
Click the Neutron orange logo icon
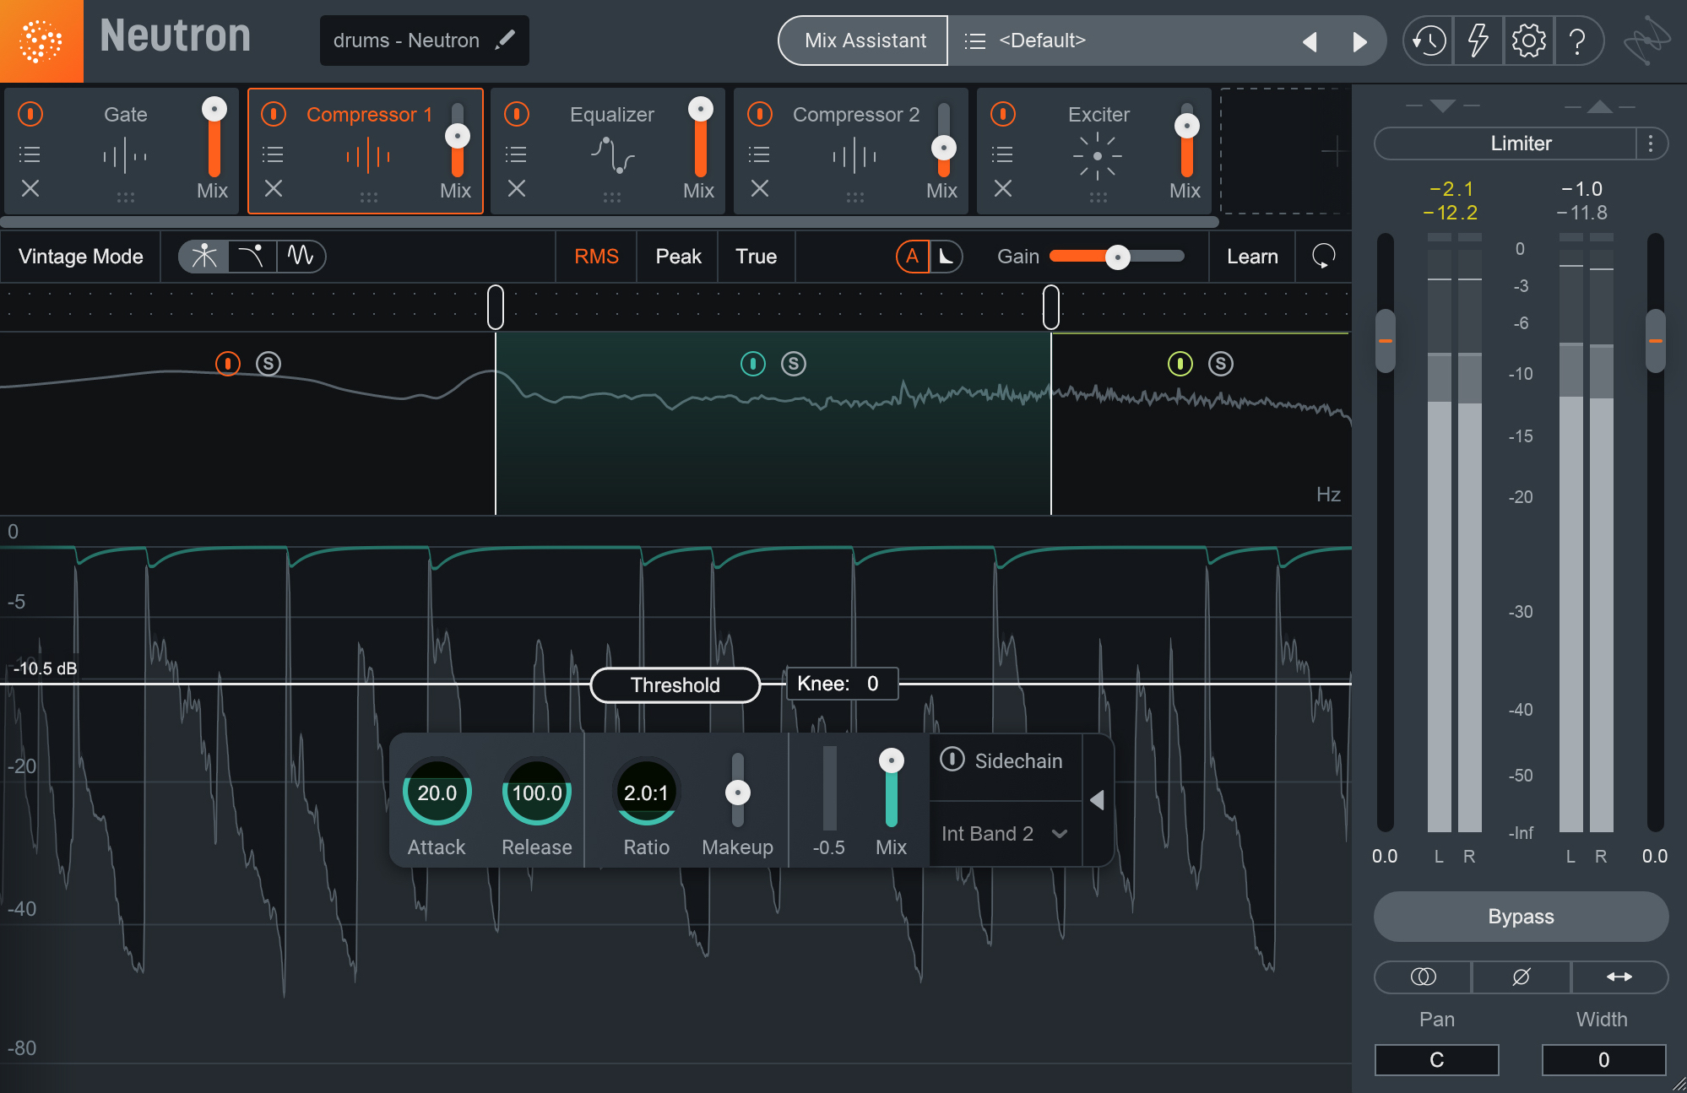tap(41, 41)
